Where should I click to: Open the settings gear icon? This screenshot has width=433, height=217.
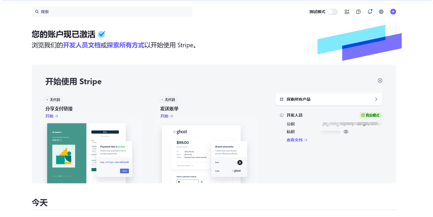[381, 12]
